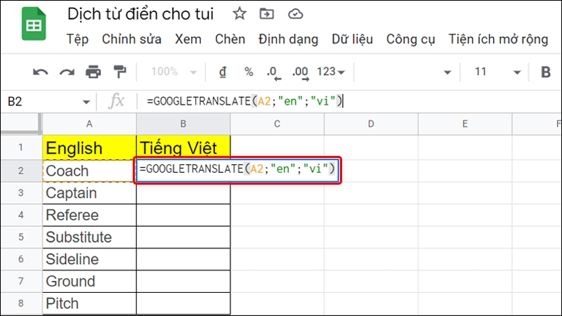Image resolution: width=562 pixels, height=316 pixels.
Task: Click the move to folder icon
Action: pyautogui.click(x=266, y=14)
